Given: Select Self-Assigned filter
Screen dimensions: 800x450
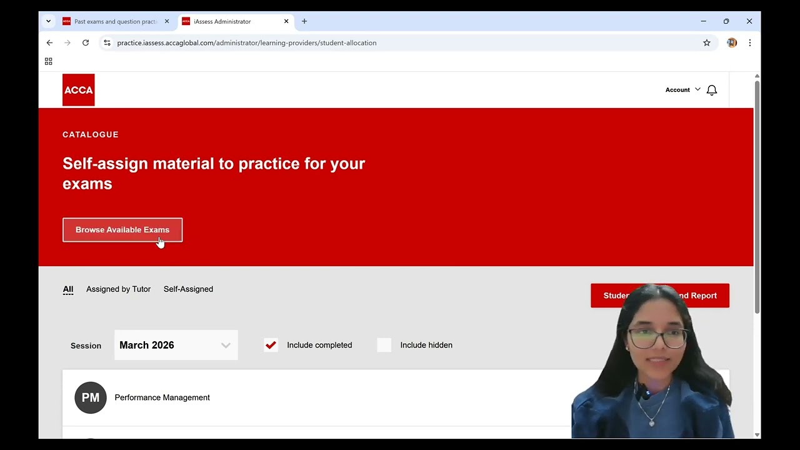Looking at the screenshot, I should click(x=188, y=289).
